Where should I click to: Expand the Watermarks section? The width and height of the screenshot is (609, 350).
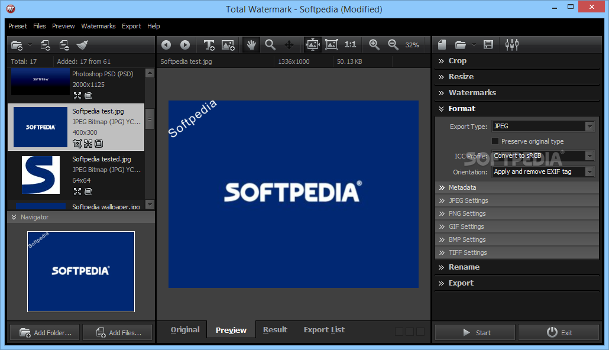[517, 93]
